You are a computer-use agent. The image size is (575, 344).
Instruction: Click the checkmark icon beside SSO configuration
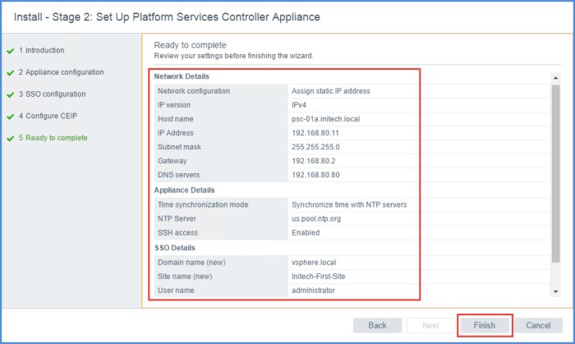[x=10, y=94]
